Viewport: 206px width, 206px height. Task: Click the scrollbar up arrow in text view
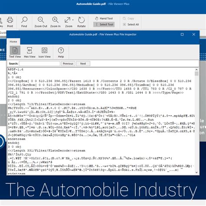point(196,70)
